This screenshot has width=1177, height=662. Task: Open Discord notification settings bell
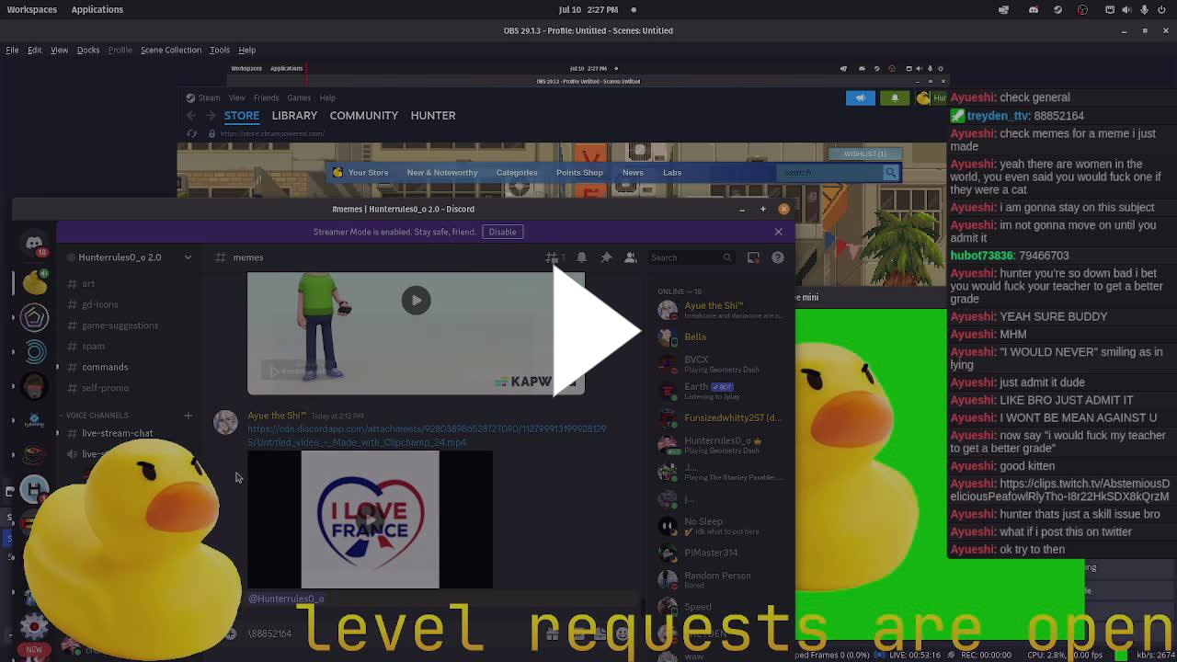coord(581,257)
